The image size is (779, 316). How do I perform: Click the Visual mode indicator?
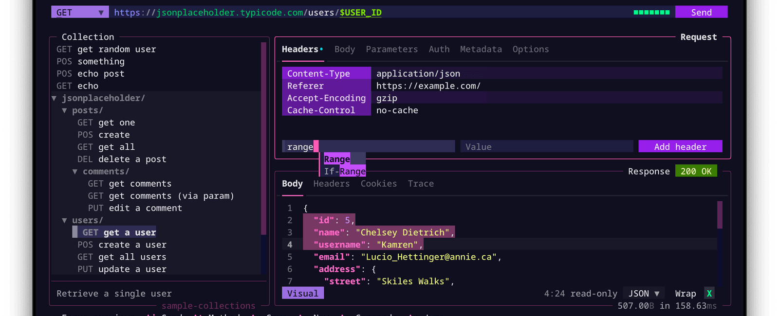click(x=302, y=293)
